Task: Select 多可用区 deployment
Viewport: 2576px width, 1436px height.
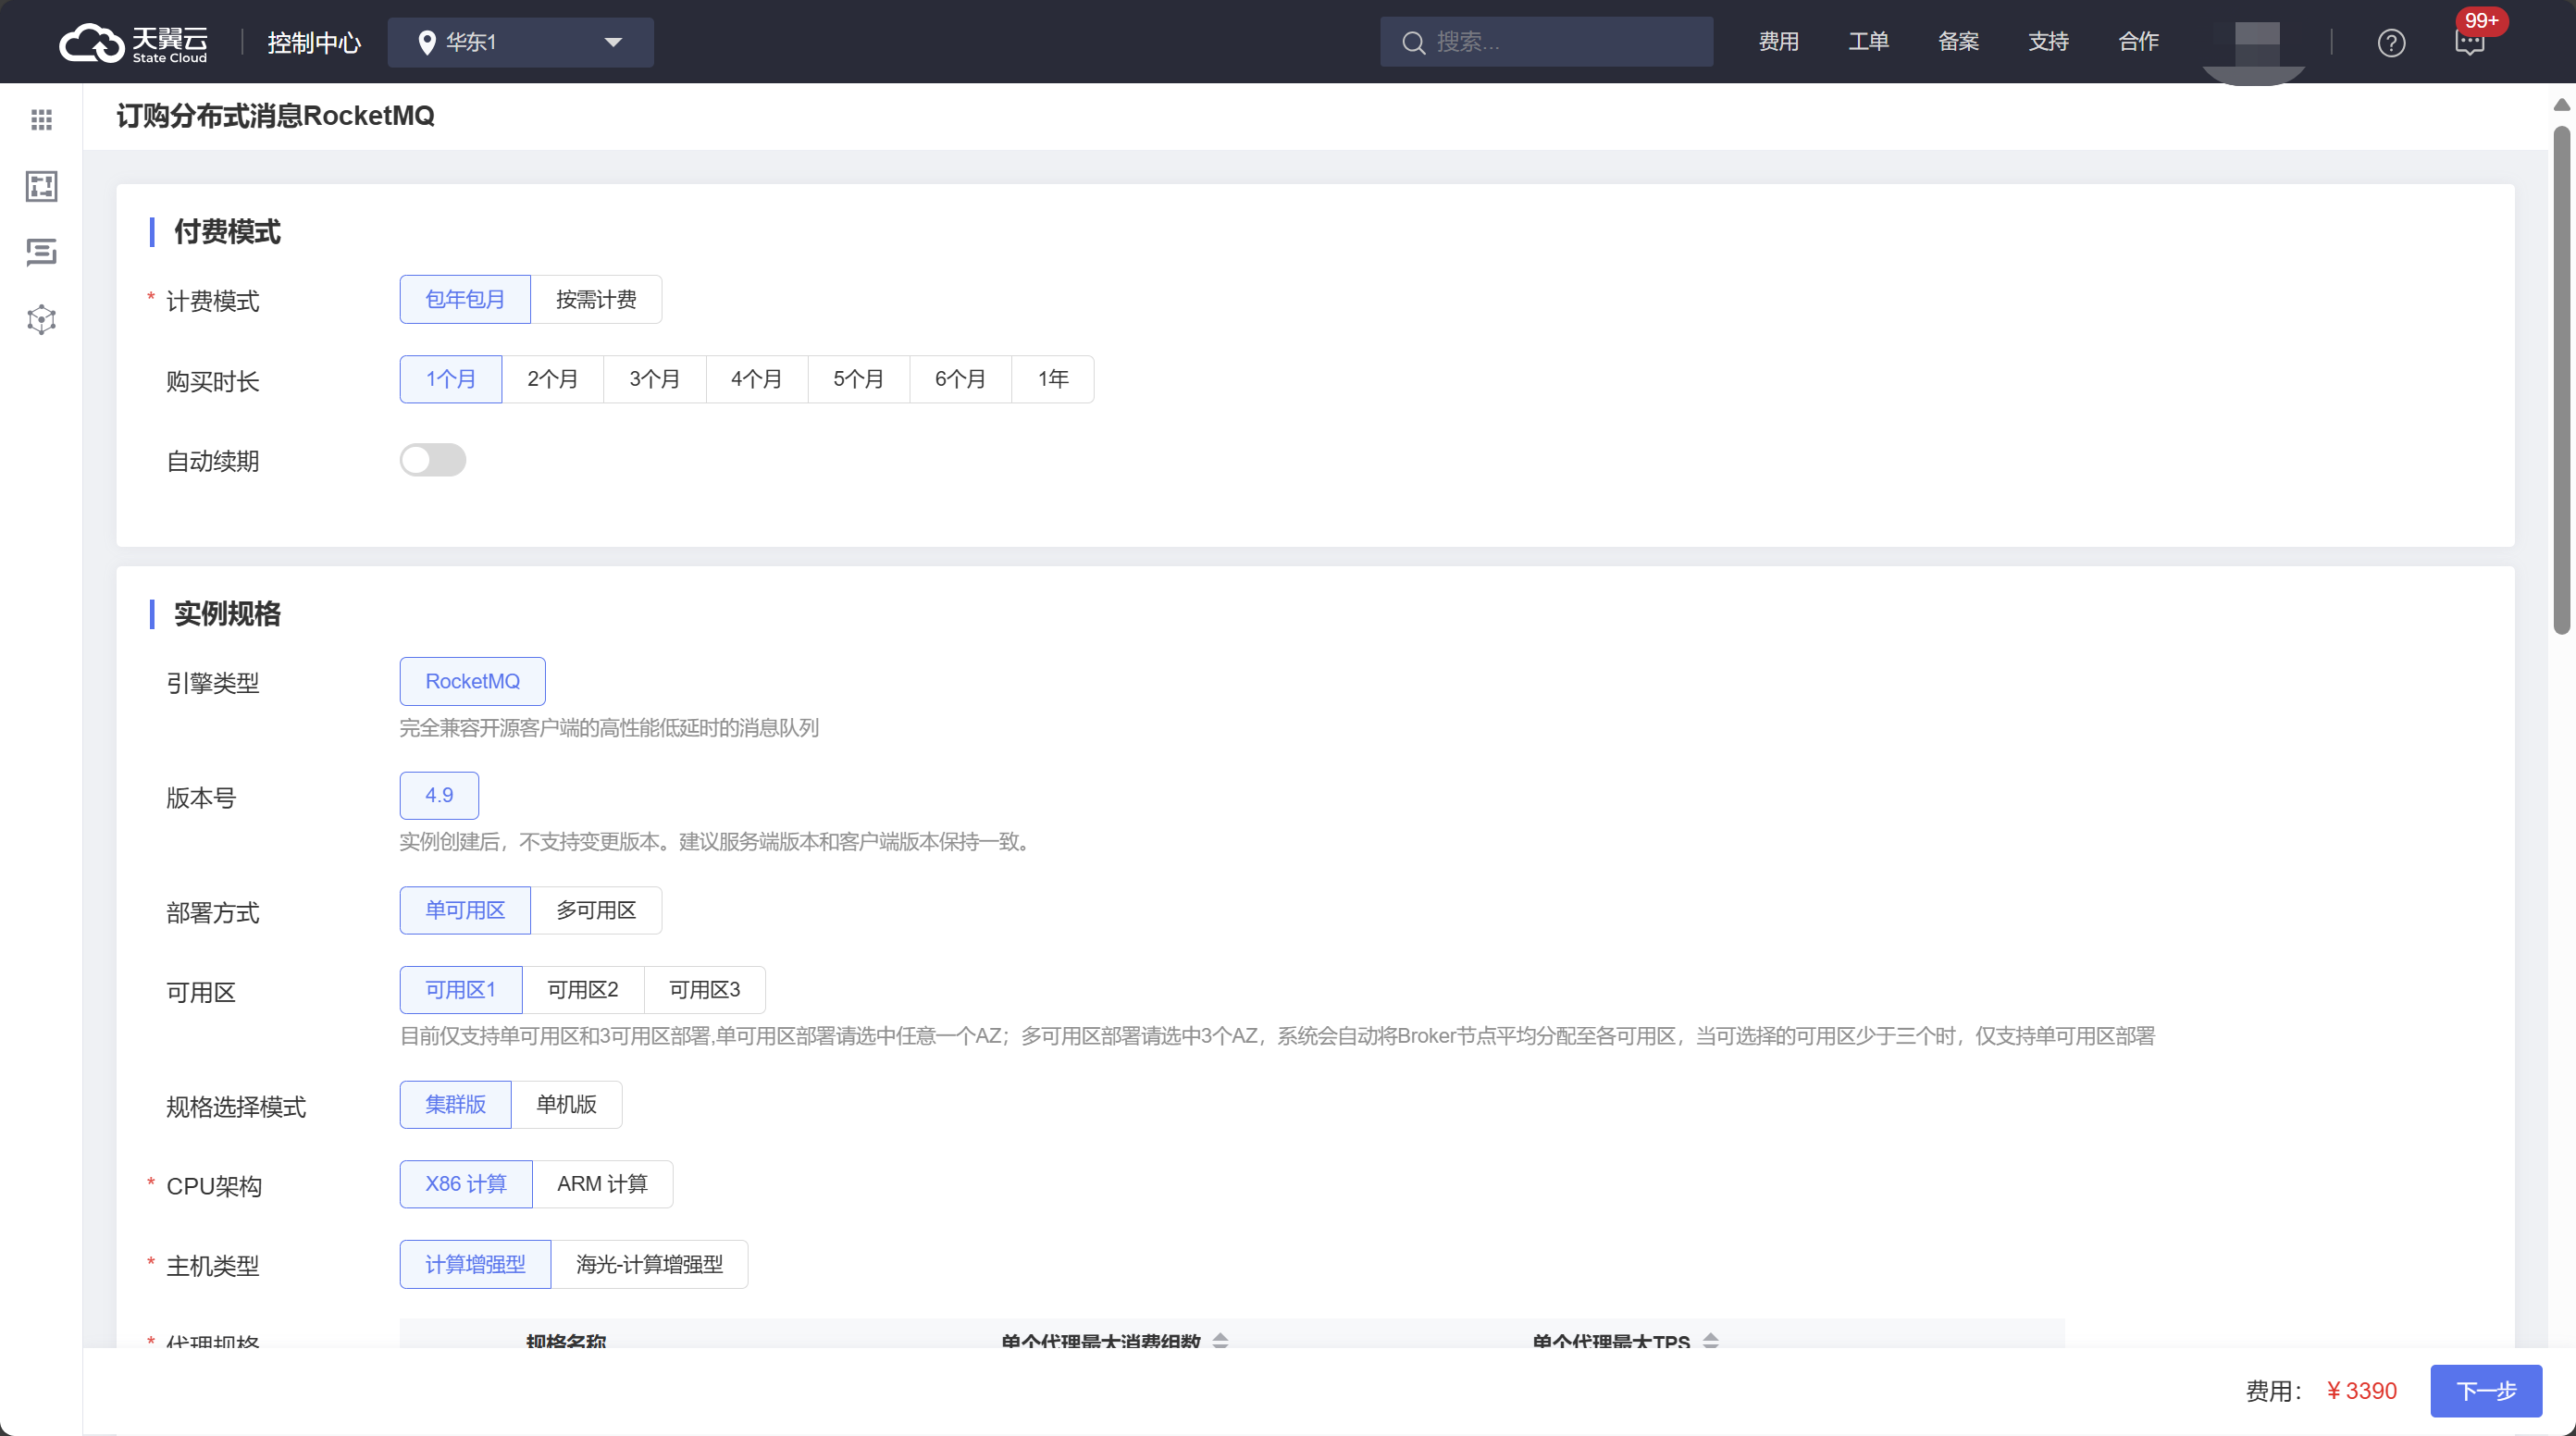Action: tap(596, 910)
